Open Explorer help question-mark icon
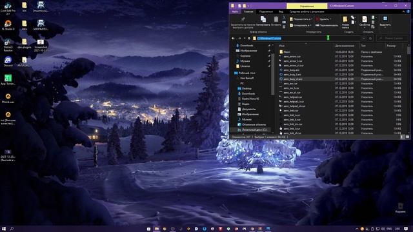This screenshot has height=232, width=413. pyautogui.click(x=408, y=12)
